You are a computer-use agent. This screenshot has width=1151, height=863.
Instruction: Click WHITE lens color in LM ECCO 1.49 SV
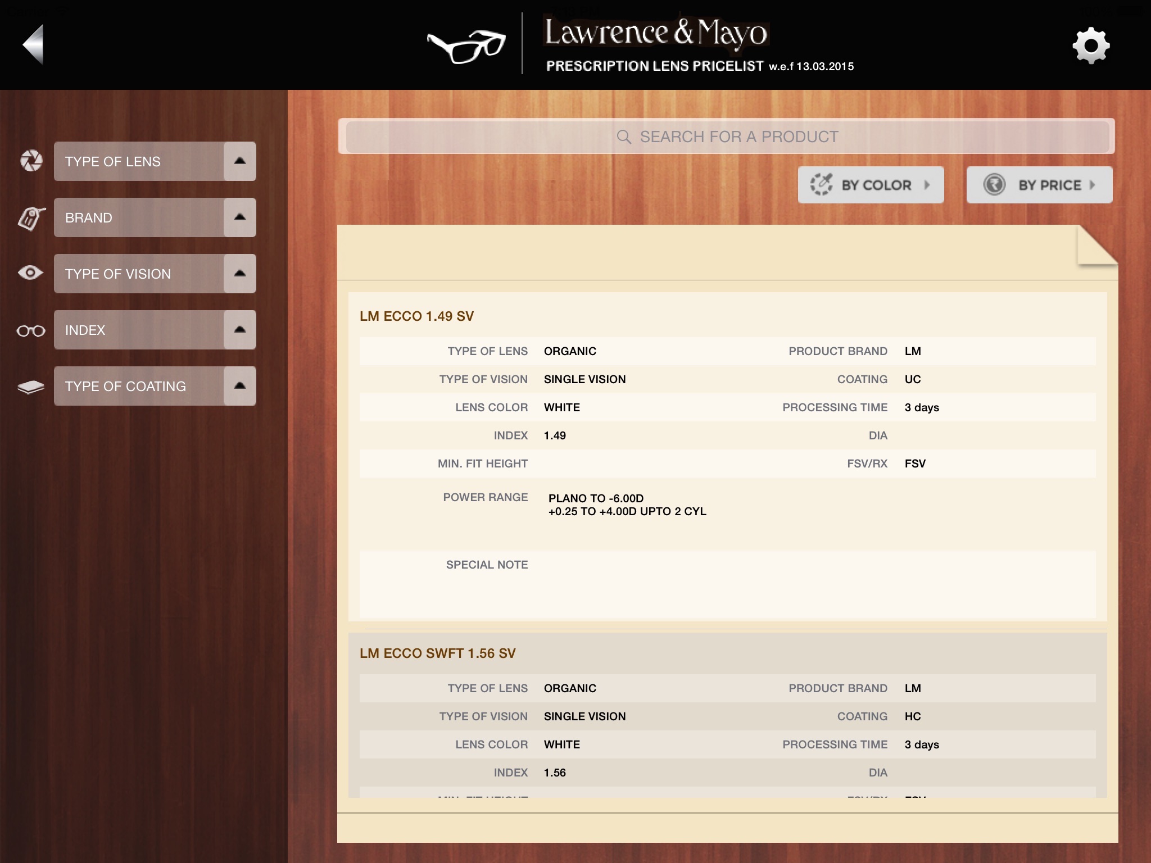pyautogui.click(x=561, y=407)
